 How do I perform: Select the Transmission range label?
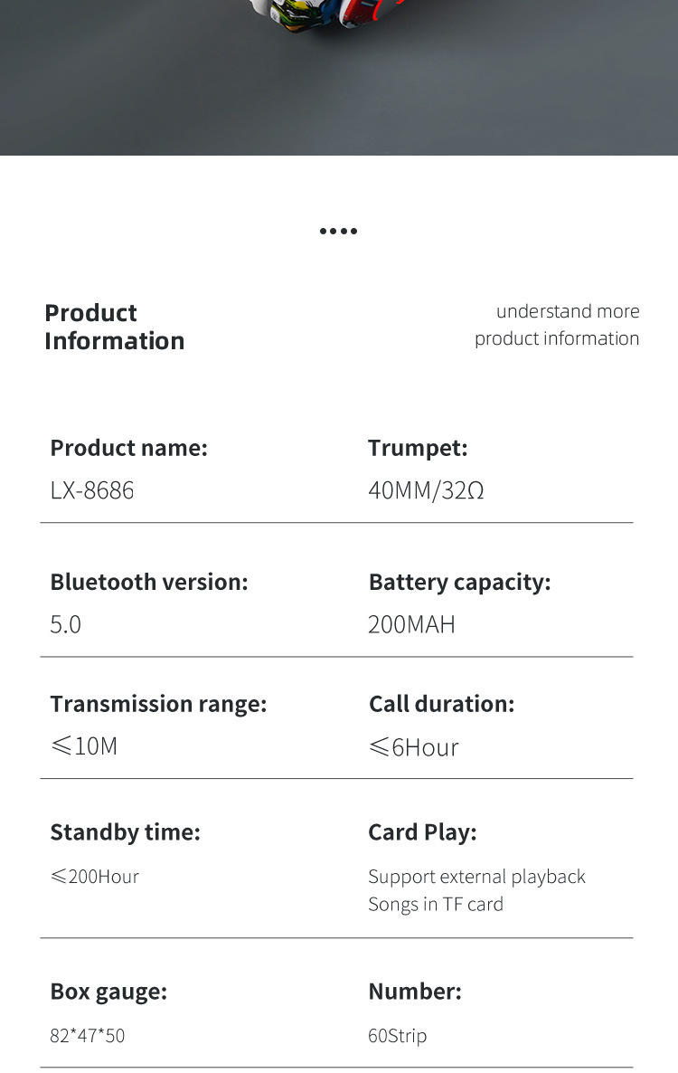coord(158,704)
